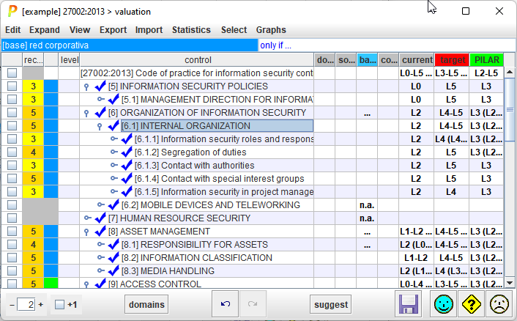Click the minus level stepper

[12, 304]
